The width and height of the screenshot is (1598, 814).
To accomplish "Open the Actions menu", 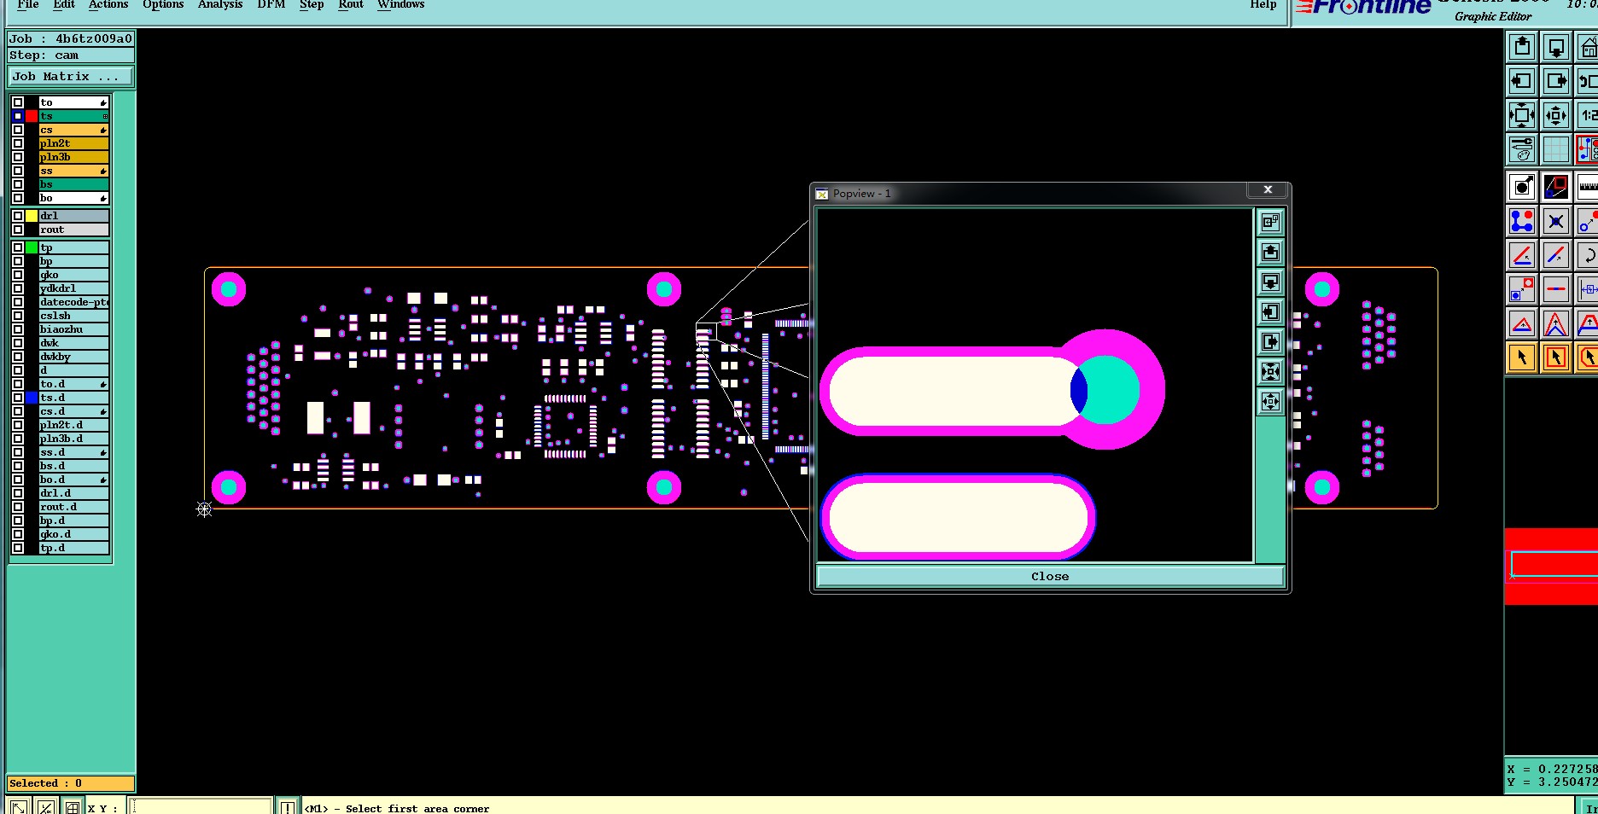I will coord(108,4).
